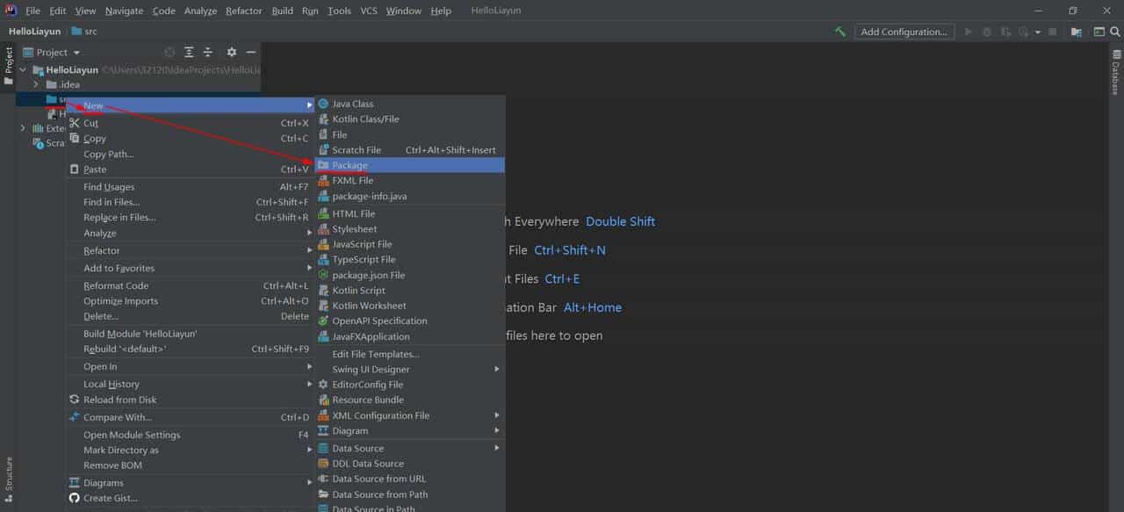Expand all nodes in the Project tree
The image size is (1124, 512).
(x=189, y=52)
